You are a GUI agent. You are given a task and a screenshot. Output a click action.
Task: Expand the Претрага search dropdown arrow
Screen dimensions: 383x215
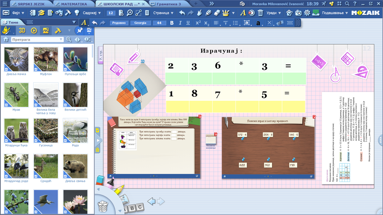coord(61,39)
